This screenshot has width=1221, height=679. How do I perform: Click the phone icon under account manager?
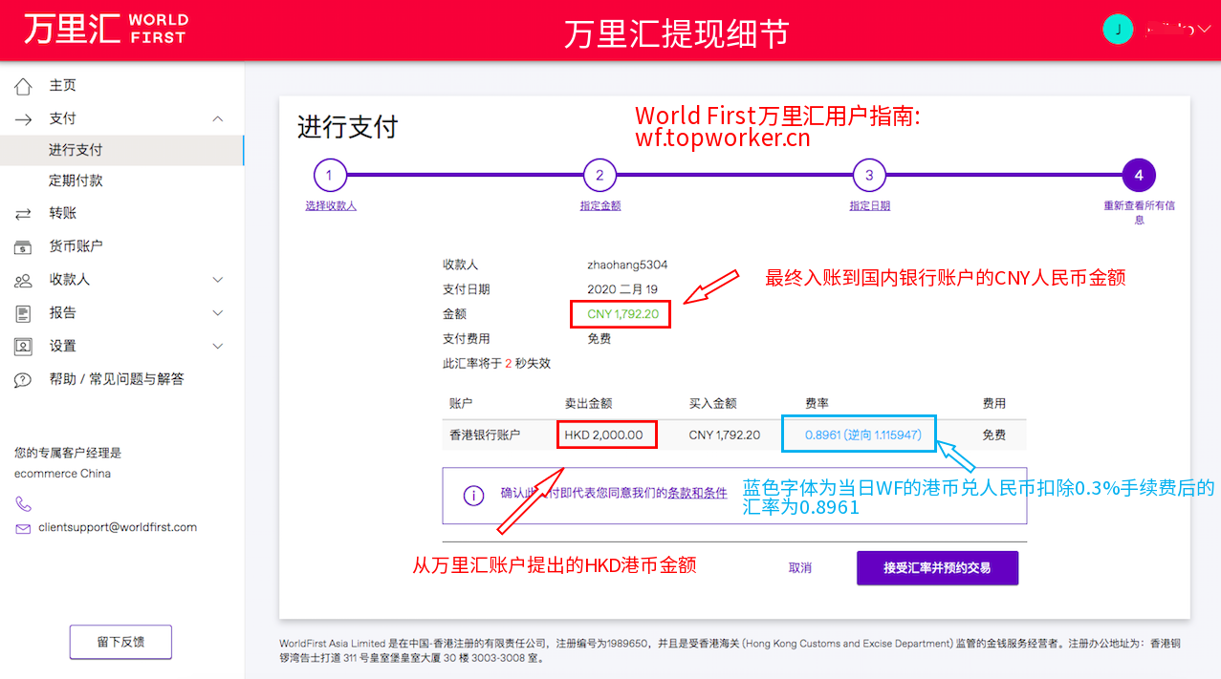pyautogui.click(x=23, y=503)
